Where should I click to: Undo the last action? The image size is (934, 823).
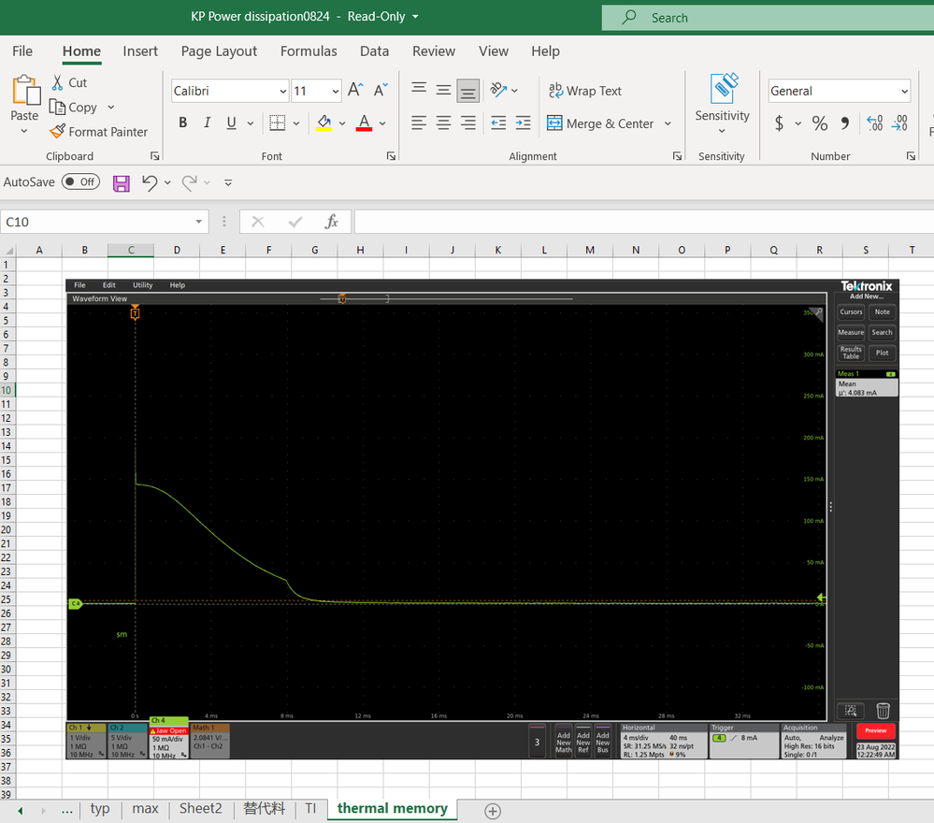point(150,182)
